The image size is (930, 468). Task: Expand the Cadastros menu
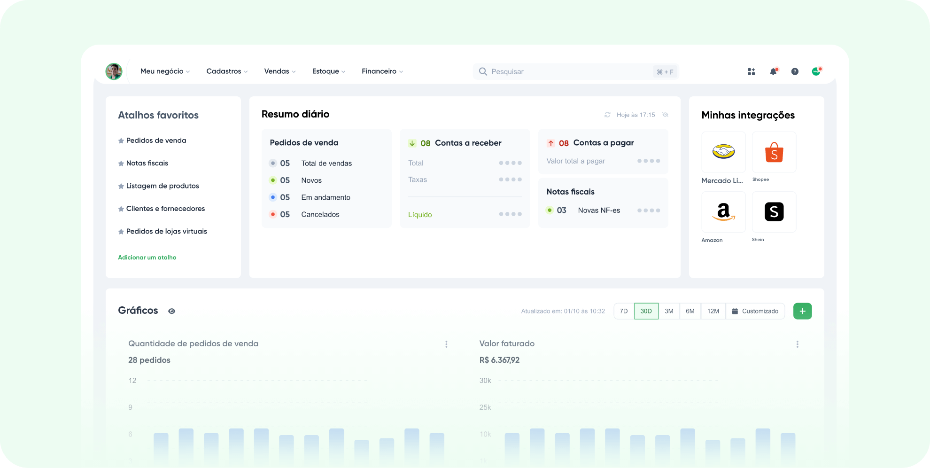[x=227, y=71]
